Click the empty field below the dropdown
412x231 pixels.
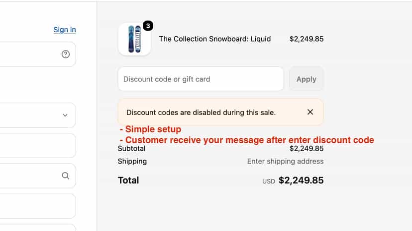38,146
